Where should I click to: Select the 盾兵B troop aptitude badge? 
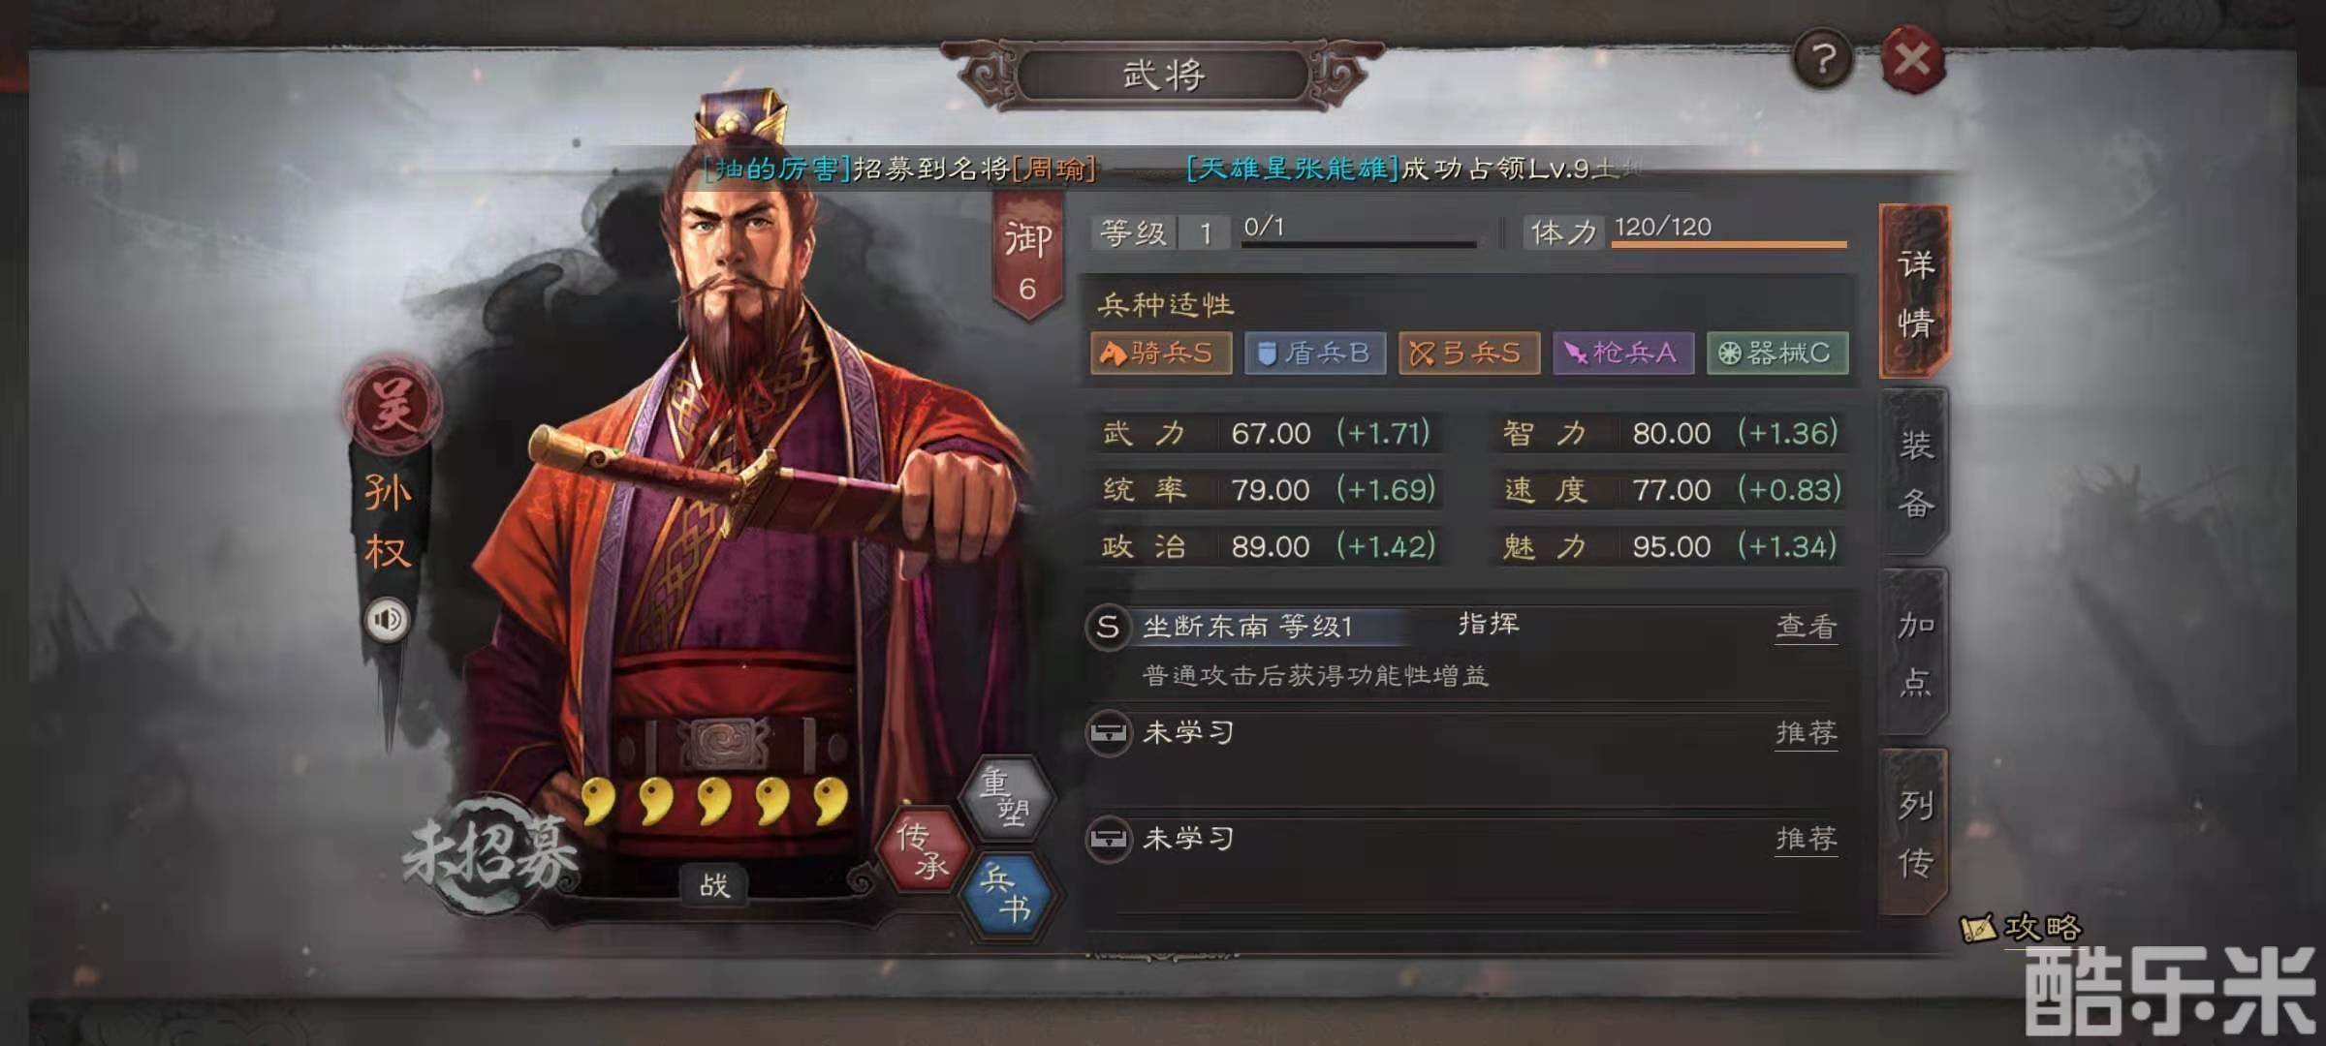(x=1314, y=353)
